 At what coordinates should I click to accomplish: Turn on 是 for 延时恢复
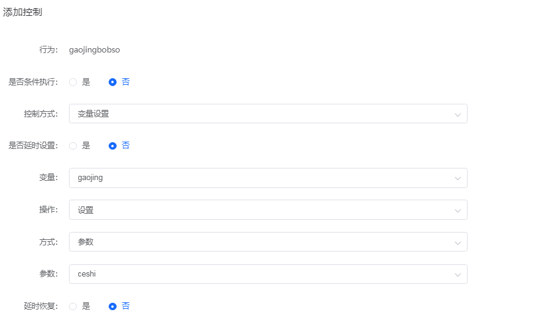(x=73, y=306)
